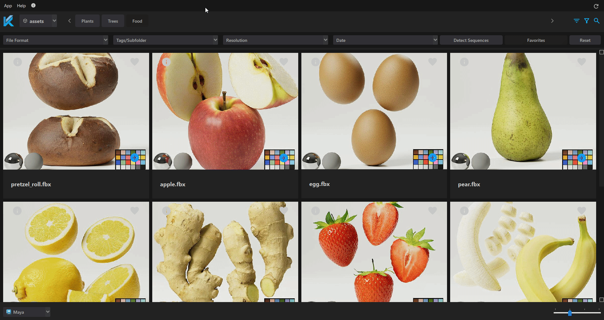The image size is (604, 320).
Task: Show info for pear.fbx
Action: coord(464,62)
